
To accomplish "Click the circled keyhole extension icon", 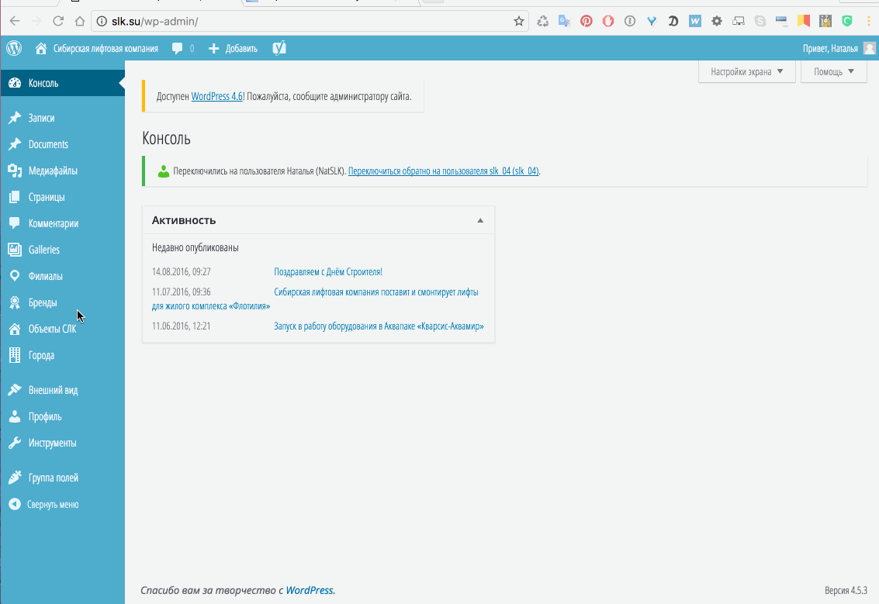I will click(x=630, y=21).
